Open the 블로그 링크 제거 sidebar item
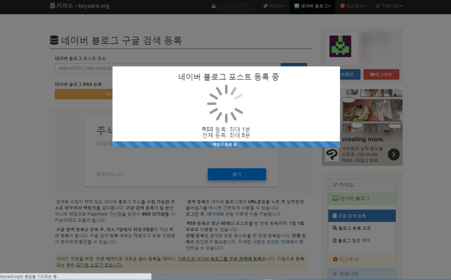The height and width of the screenshot is (280, 451). [362, 241]
